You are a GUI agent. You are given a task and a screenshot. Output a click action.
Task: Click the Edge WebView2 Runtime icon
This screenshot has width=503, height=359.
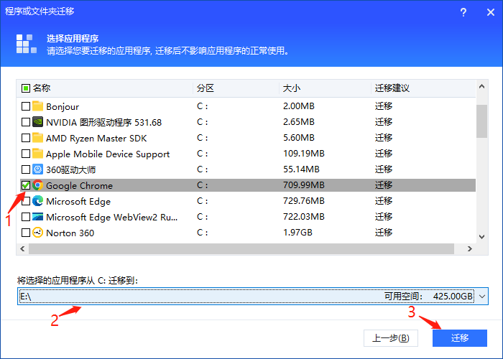pos(38,217)
